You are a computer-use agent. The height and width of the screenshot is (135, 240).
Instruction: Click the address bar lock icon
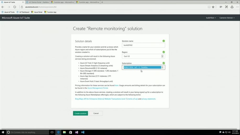pos(22,7)
